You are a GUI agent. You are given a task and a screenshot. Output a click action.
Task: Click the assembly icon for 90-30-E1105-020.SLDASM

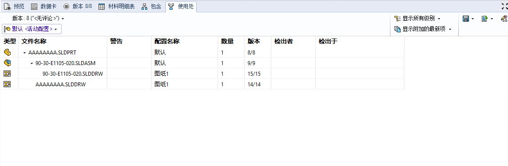tap(7, 63)
